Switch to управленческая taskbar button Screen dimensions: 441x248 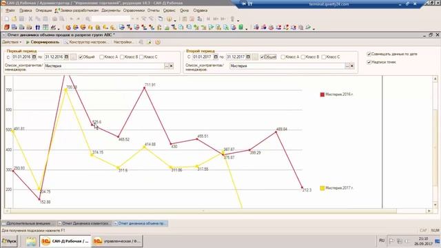(117, 241)
